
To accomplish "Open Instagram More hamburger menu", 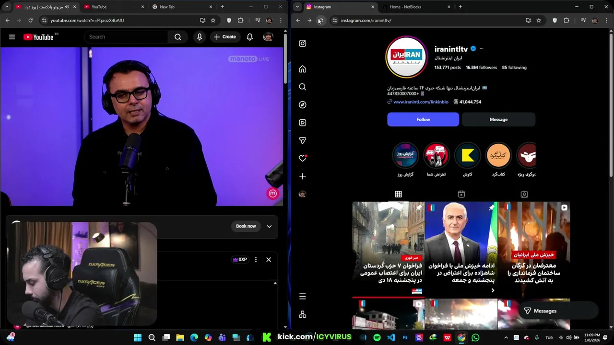I will 303,297.
